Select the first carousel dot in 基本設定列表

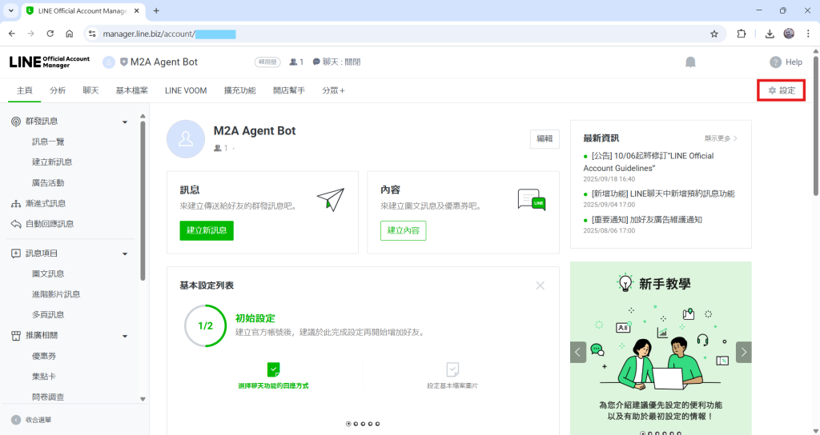(348, 424)
